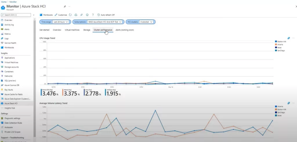This screenshot has height=142, width=297.
Task: Switch to the Virtual machines tab
Action: pyautogui.click(x=72, y=30)
